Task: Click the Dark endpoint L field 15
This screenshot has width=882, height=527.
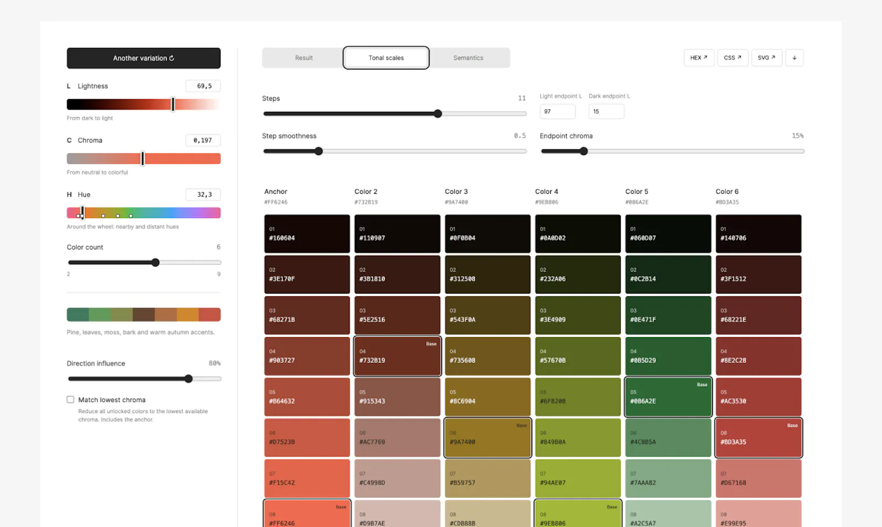Action: [x=606, y=111]
